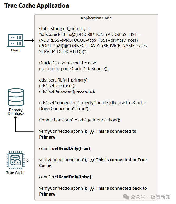The height and width of the screenshot is (204, 176).
Task: Click the arrow pointing to True Cache
Action: click(x=30, y=160)
